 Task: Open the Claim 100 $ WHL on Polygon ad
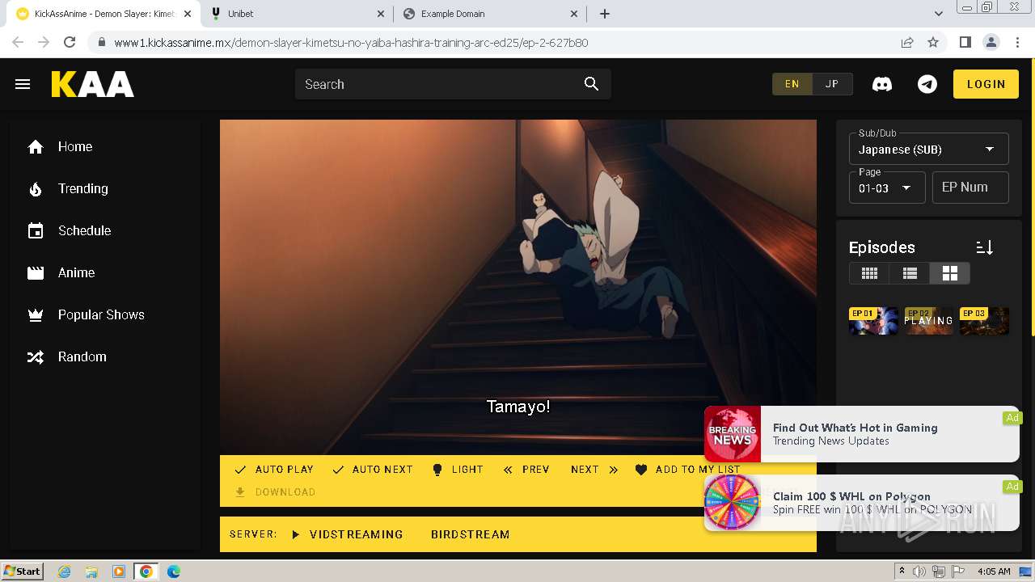tap(862, 503)
